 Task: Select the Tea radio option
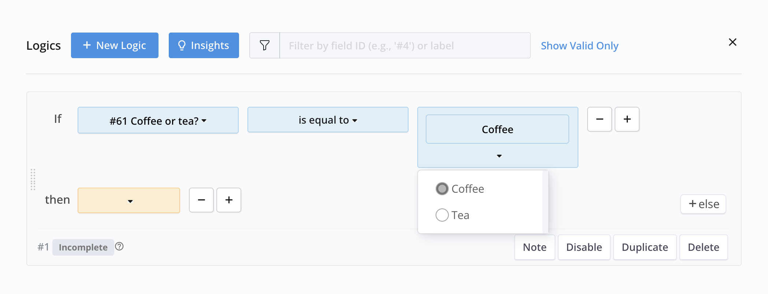[x=442, y=215]
